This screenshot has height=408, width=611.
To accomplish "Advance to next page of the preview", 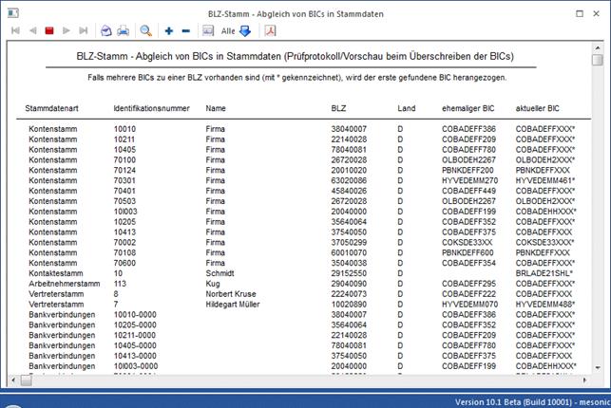I will click(67, 30).
